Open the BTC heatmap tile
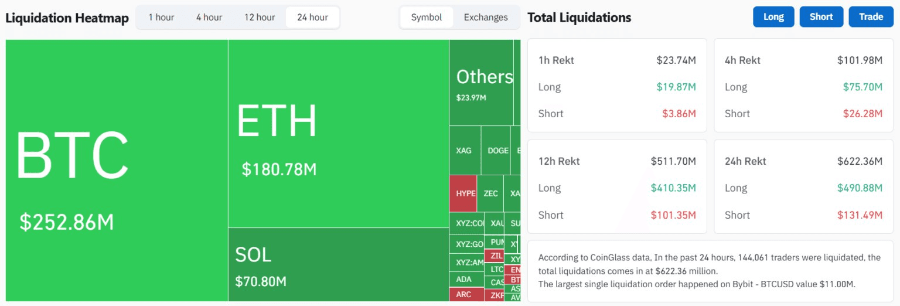This screenshot has height=306, width=900. [x=117, y=170]
